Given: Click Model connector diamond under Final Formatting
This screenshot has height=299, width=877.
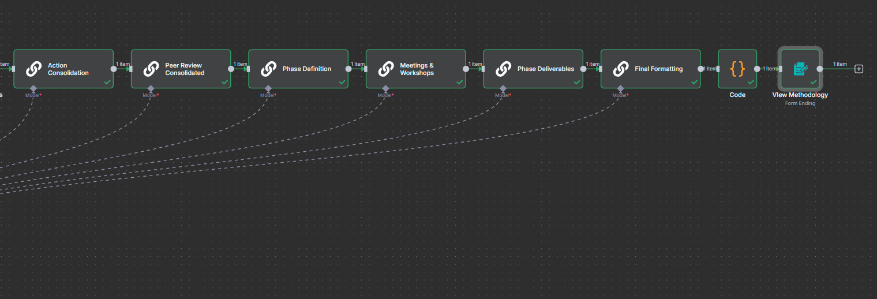Looking at the screenshot, I should [621, 88].
